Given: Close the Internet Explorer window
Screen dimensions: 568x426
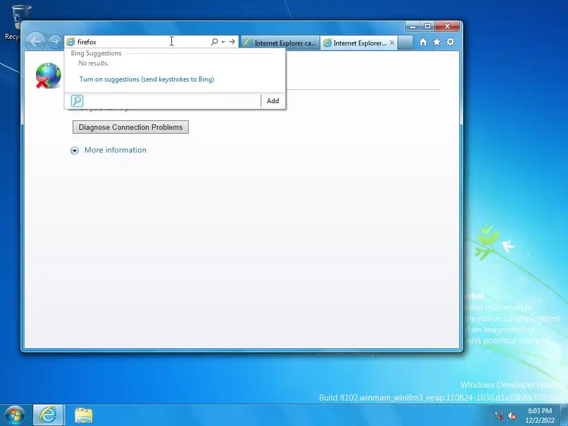Looking at the screenshot, I should (x=447, y=26).
